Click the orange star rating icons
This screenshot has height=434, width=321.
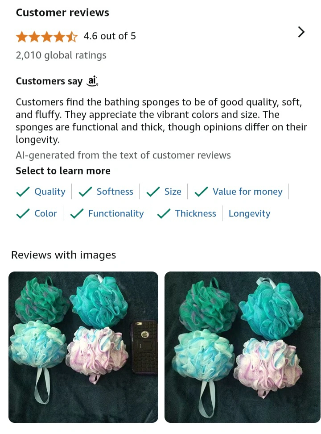pyautogui.click(x=47, y=36)
